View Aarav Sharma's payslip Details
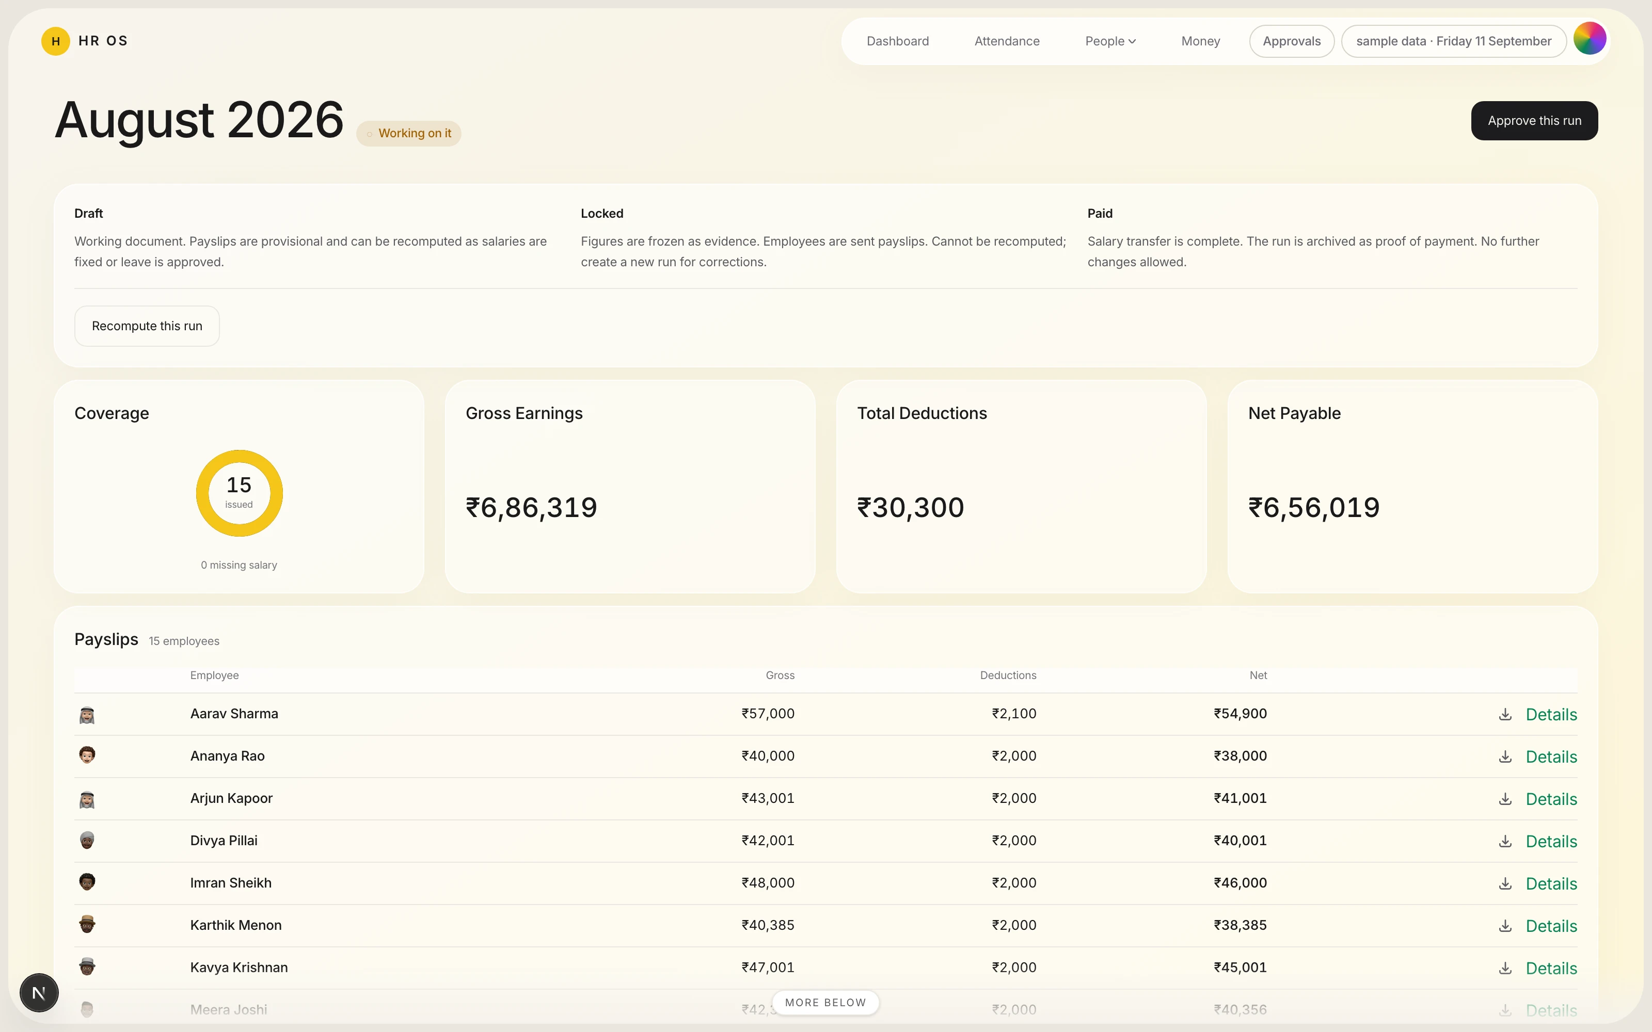Screen dimensions: 1652x1032 point(1551,715)
